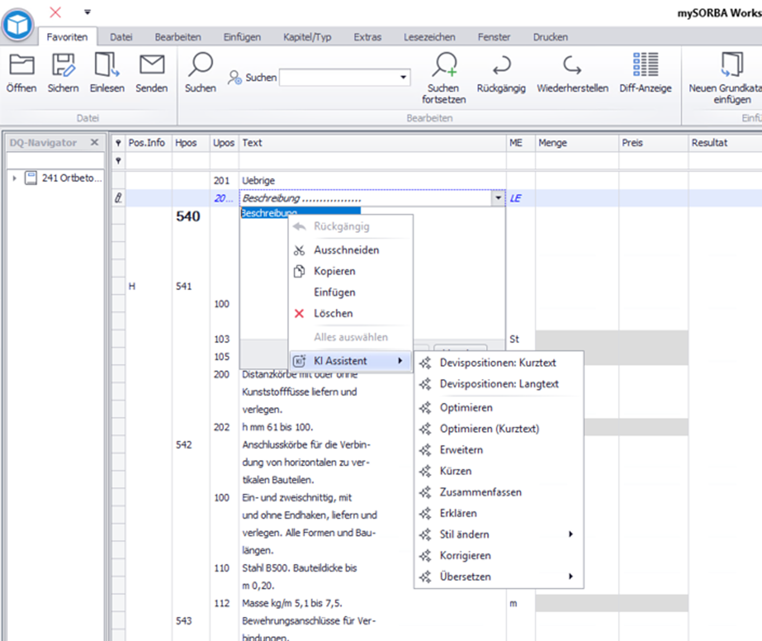Click the Wiederherstellen redo icon
Viewport: 762px width, 641px height.
[x=572, y=65]
